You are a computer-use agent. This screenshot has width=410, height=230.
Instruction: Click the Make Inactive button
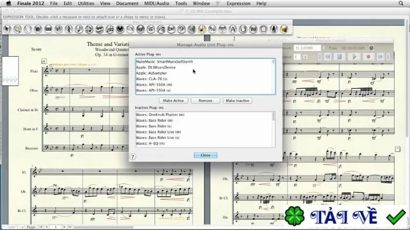pos(237,100)
